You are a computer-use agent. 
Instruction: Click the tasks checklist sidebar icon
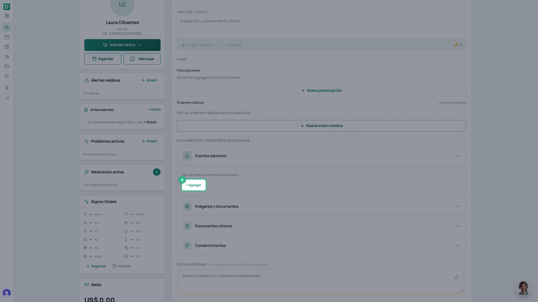[x=7, y=76]
